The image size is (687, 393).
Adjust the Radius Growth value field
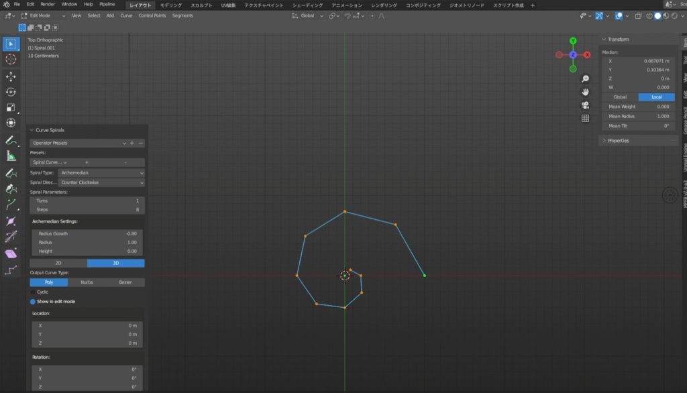pos(87,233)
